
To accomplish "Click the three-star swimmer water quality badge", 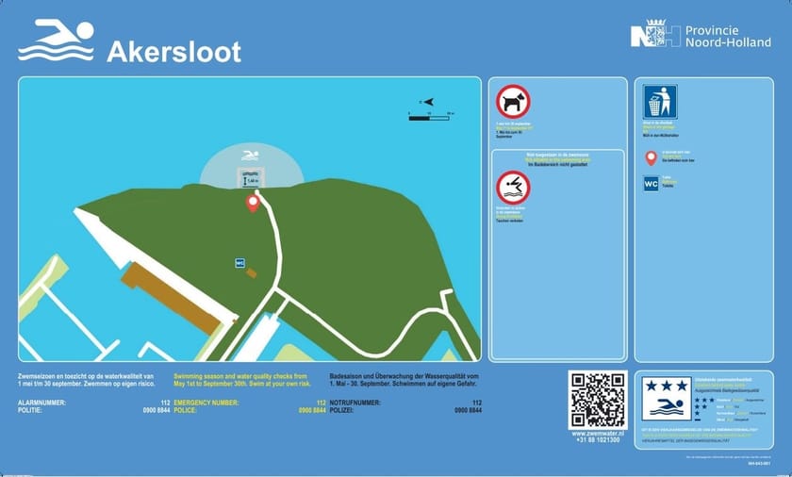I will pyautogui.click(x=667, y=399).
